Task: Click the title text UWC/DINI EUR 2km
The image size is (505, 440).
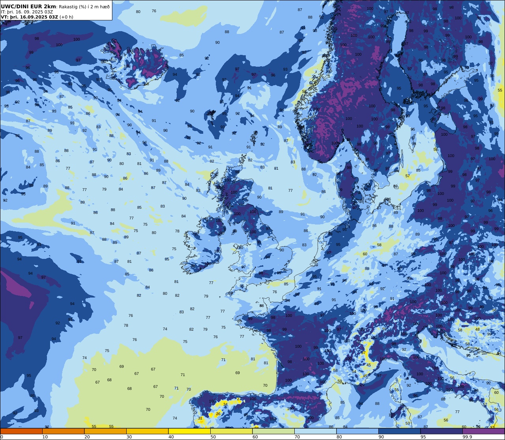Action: 28,6
